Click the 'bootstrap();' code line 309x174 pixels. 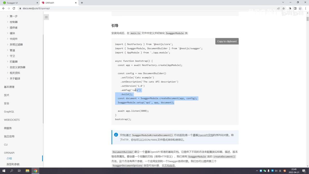tap(123, 119)
